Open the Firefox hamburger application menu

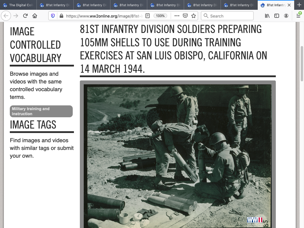click(298, 16)
